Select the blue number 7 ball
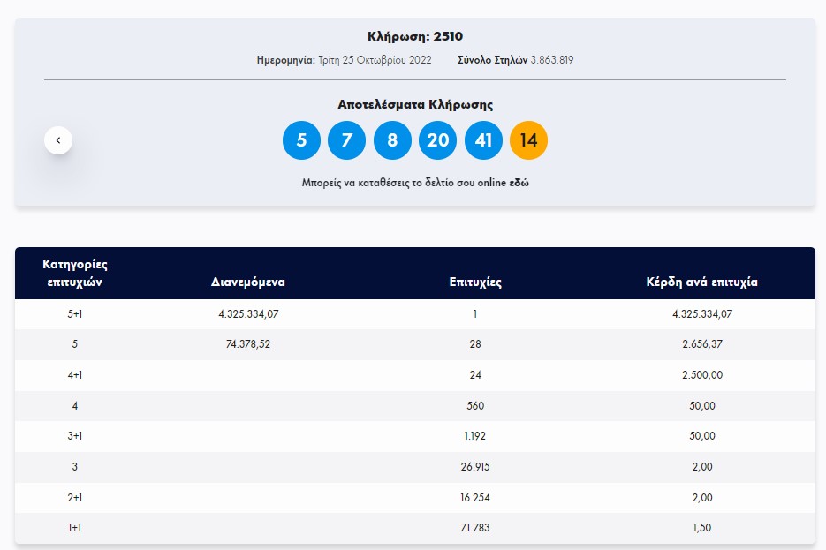This screenshot has height=550, width=826. [x=346, y=140]
